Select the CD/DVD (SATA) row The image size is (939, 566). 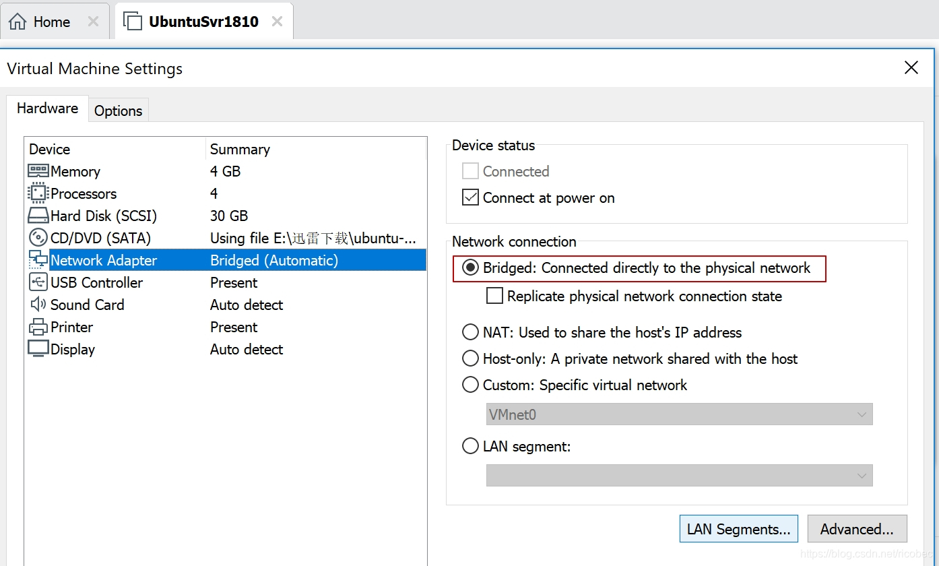pyautogui.click(x=226, y=238)
